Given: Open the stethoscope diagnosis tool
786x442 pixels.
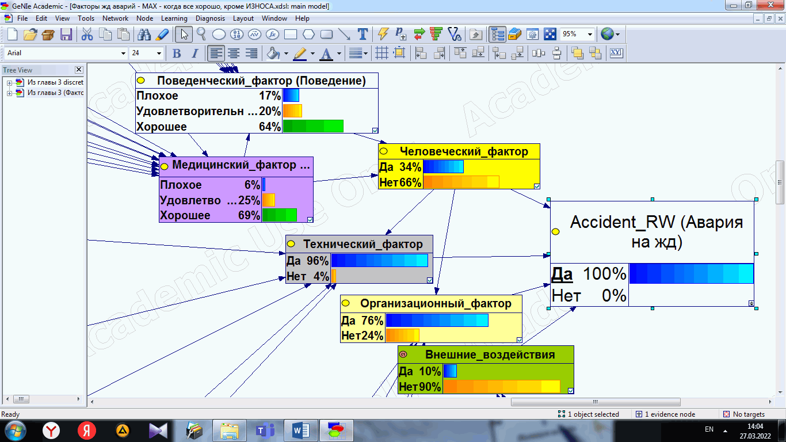Looking at the screenshot, I should (454, 34).
